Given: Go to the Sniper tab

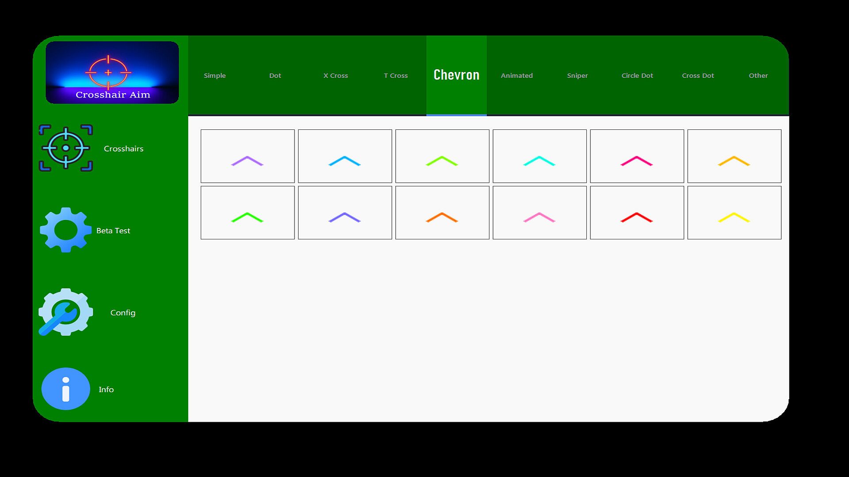Looking at the screenshot, I should point(577,76).
